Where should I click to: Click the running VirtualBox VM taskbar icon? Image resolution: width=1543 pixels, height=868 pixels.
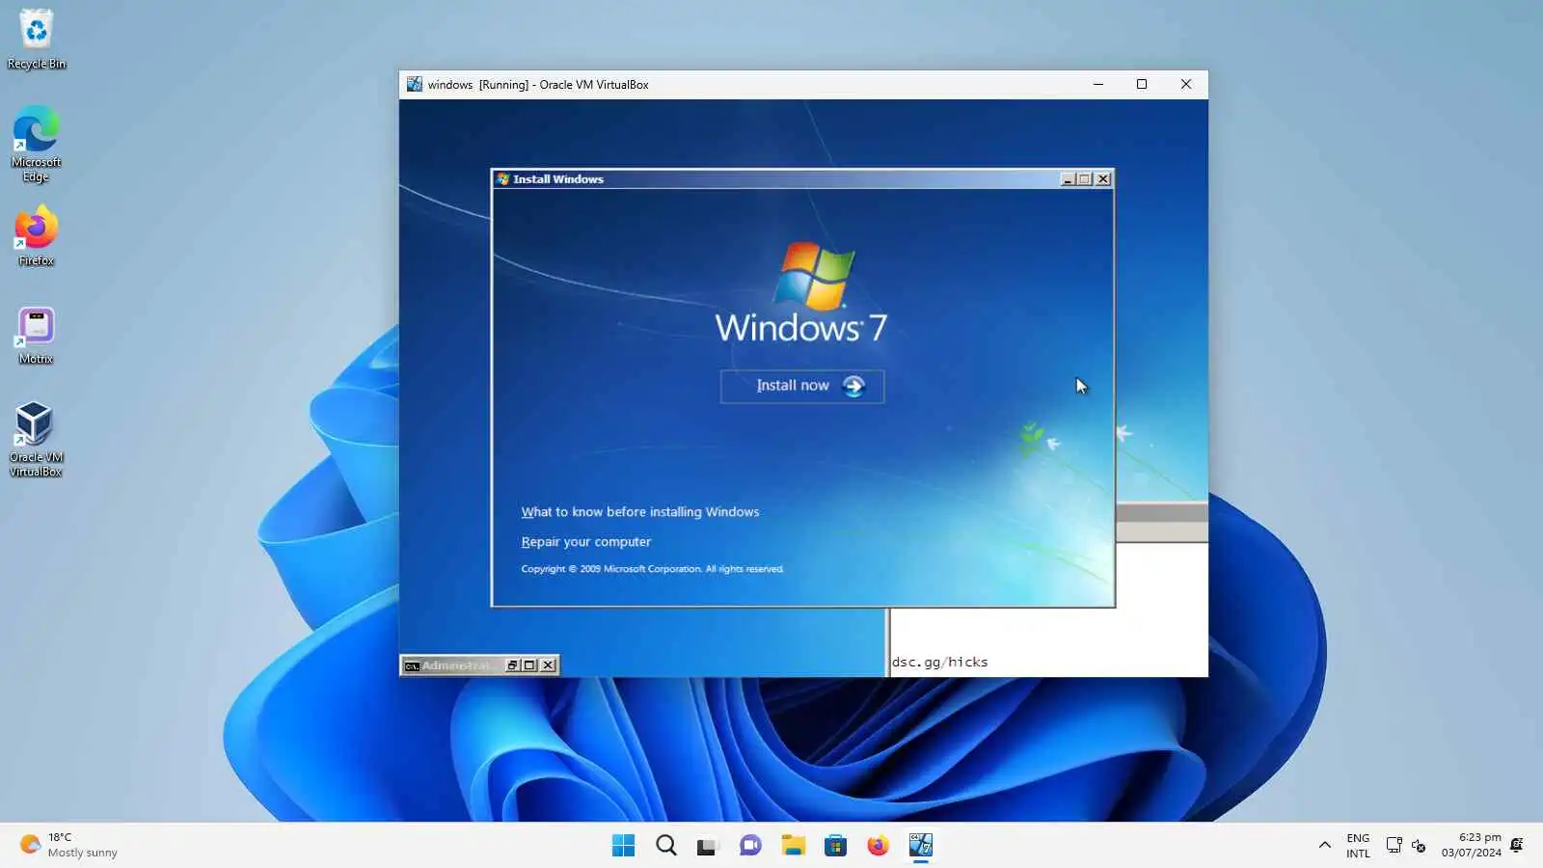[920, 846]
